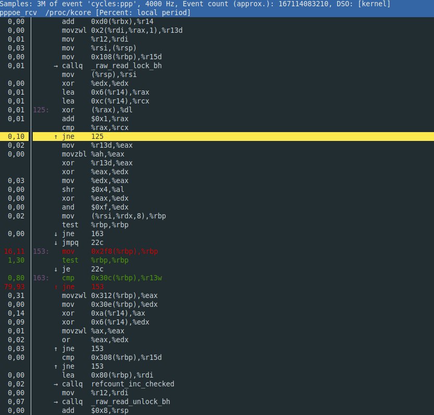Click the green 0,80 percent value
This screenshot has height=415, width=434.
coord(16,278)
